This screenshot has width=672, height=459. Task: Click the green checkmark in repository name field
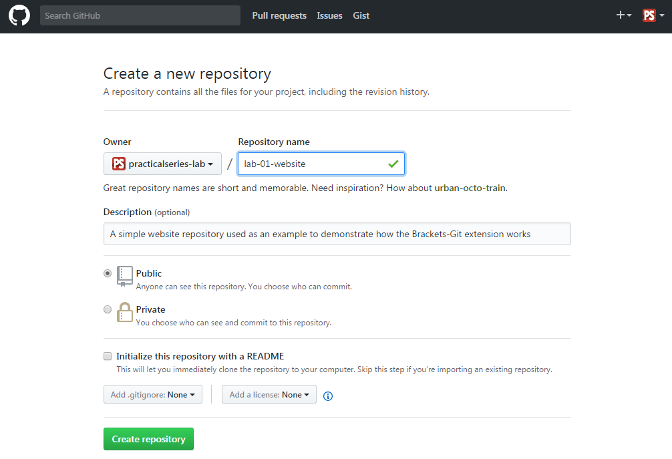tap(393, 164)
